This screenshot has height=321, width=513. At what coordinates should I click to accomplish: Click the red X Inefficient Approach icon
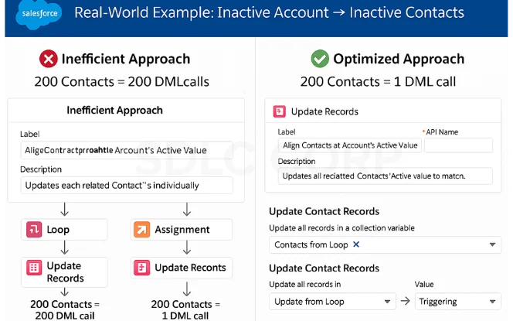point(49,59)
